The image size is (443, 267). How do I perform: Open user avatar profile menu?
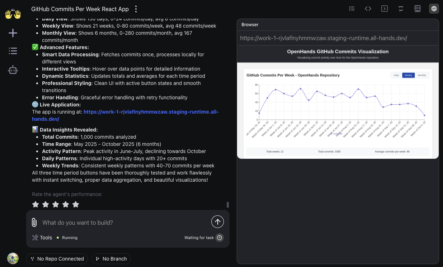(13, 258)
